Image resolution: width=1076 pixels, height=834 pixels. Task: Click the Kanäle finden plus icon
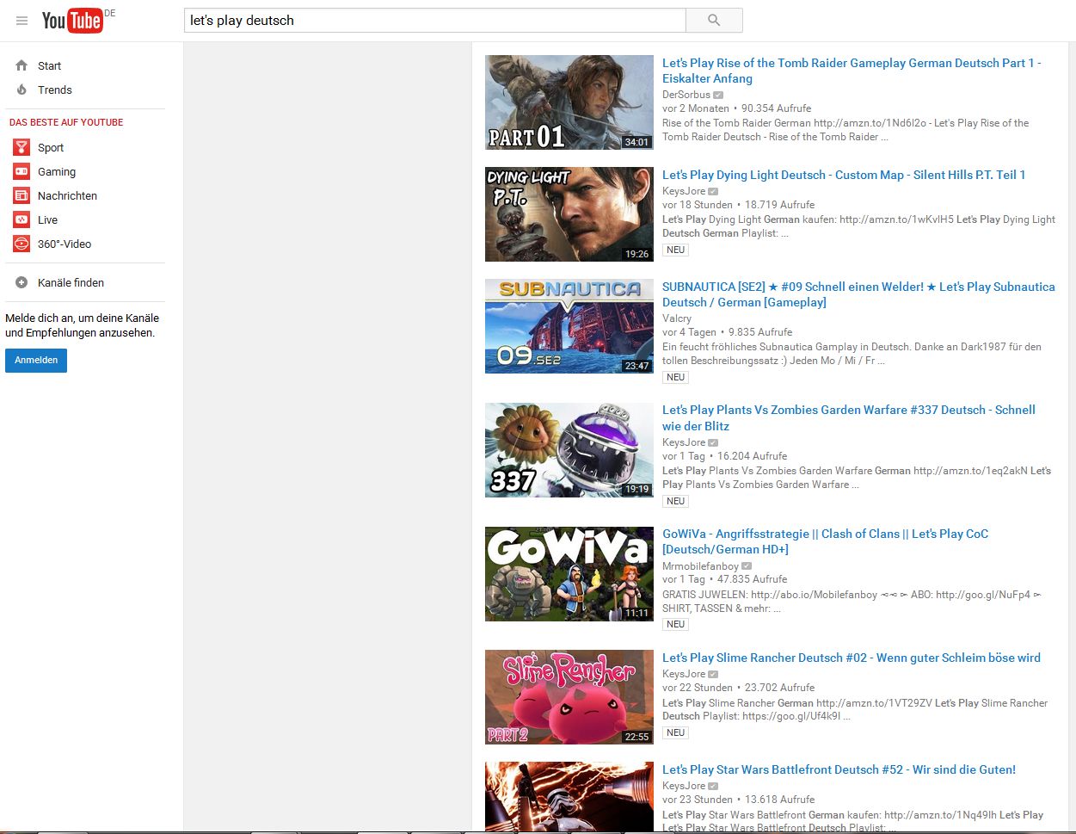pos(22,282)
